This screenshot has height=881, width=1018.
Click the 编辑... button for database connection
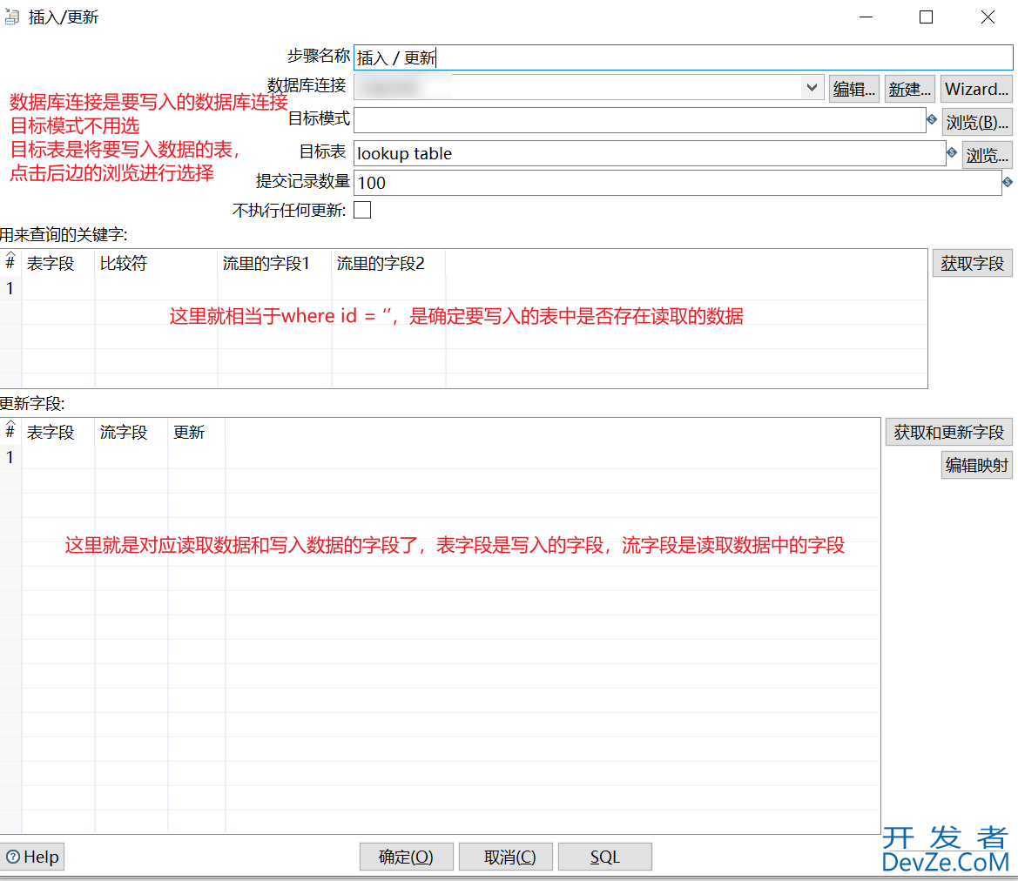tap(853, 88)
